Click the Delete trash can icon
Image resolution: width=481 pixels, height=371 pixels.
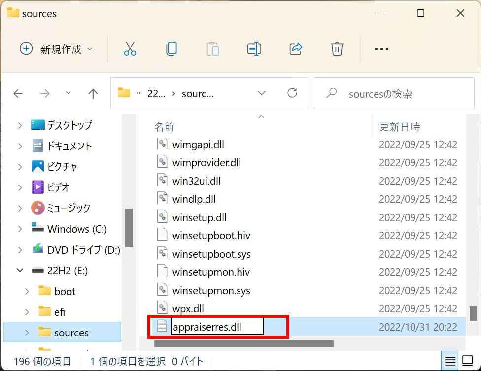(337, 49)
